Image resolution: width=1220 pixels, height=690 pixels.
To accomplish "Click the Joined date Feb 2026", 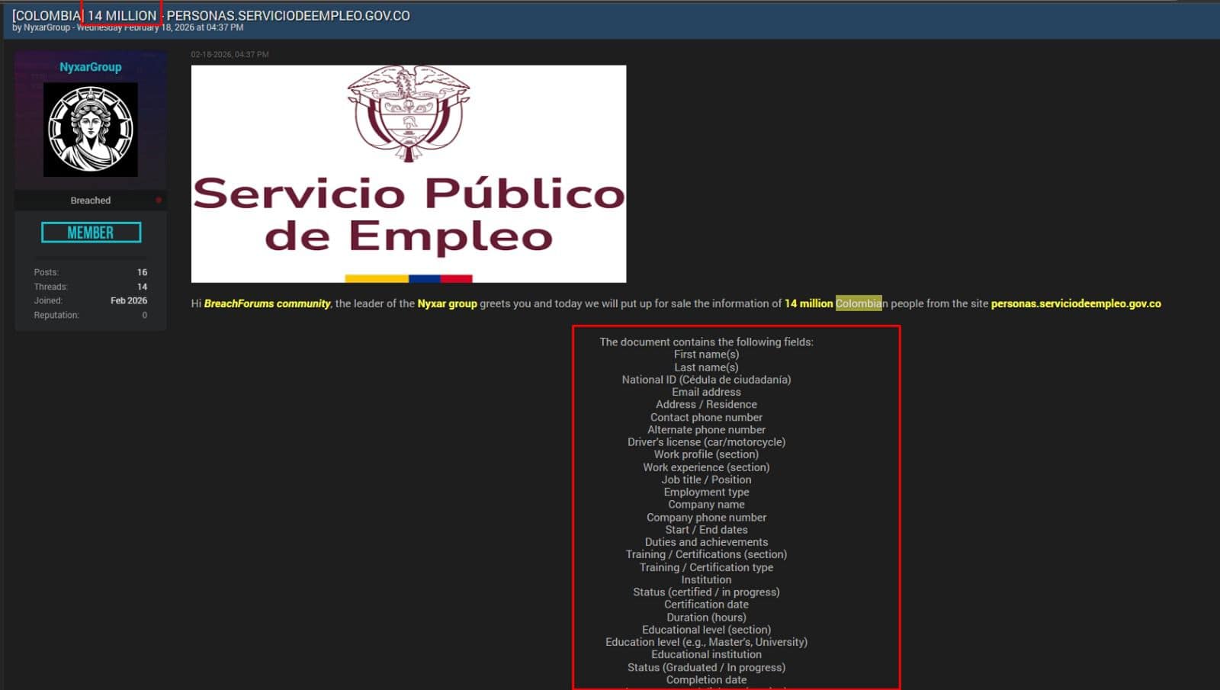I will (129, 300).
